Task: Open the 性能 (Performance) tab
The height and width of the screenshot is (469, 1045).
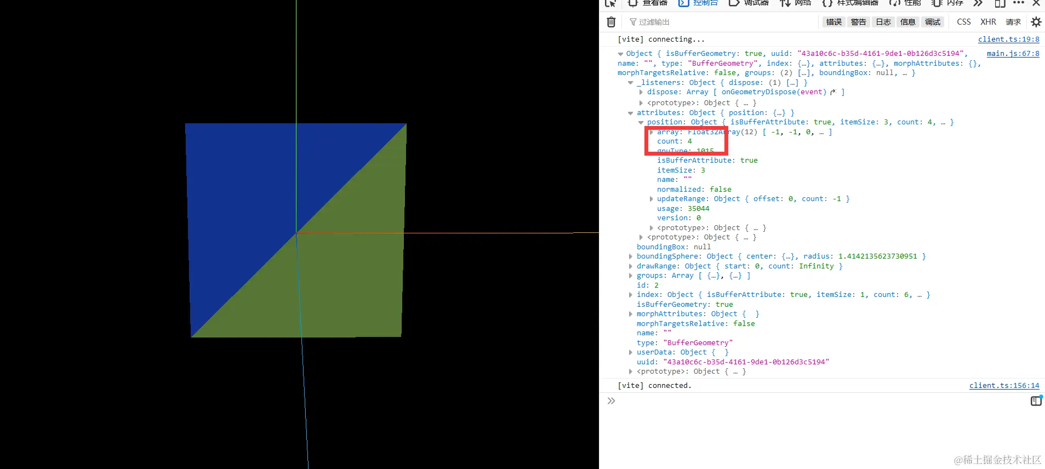Action: [x=905, y=3]
